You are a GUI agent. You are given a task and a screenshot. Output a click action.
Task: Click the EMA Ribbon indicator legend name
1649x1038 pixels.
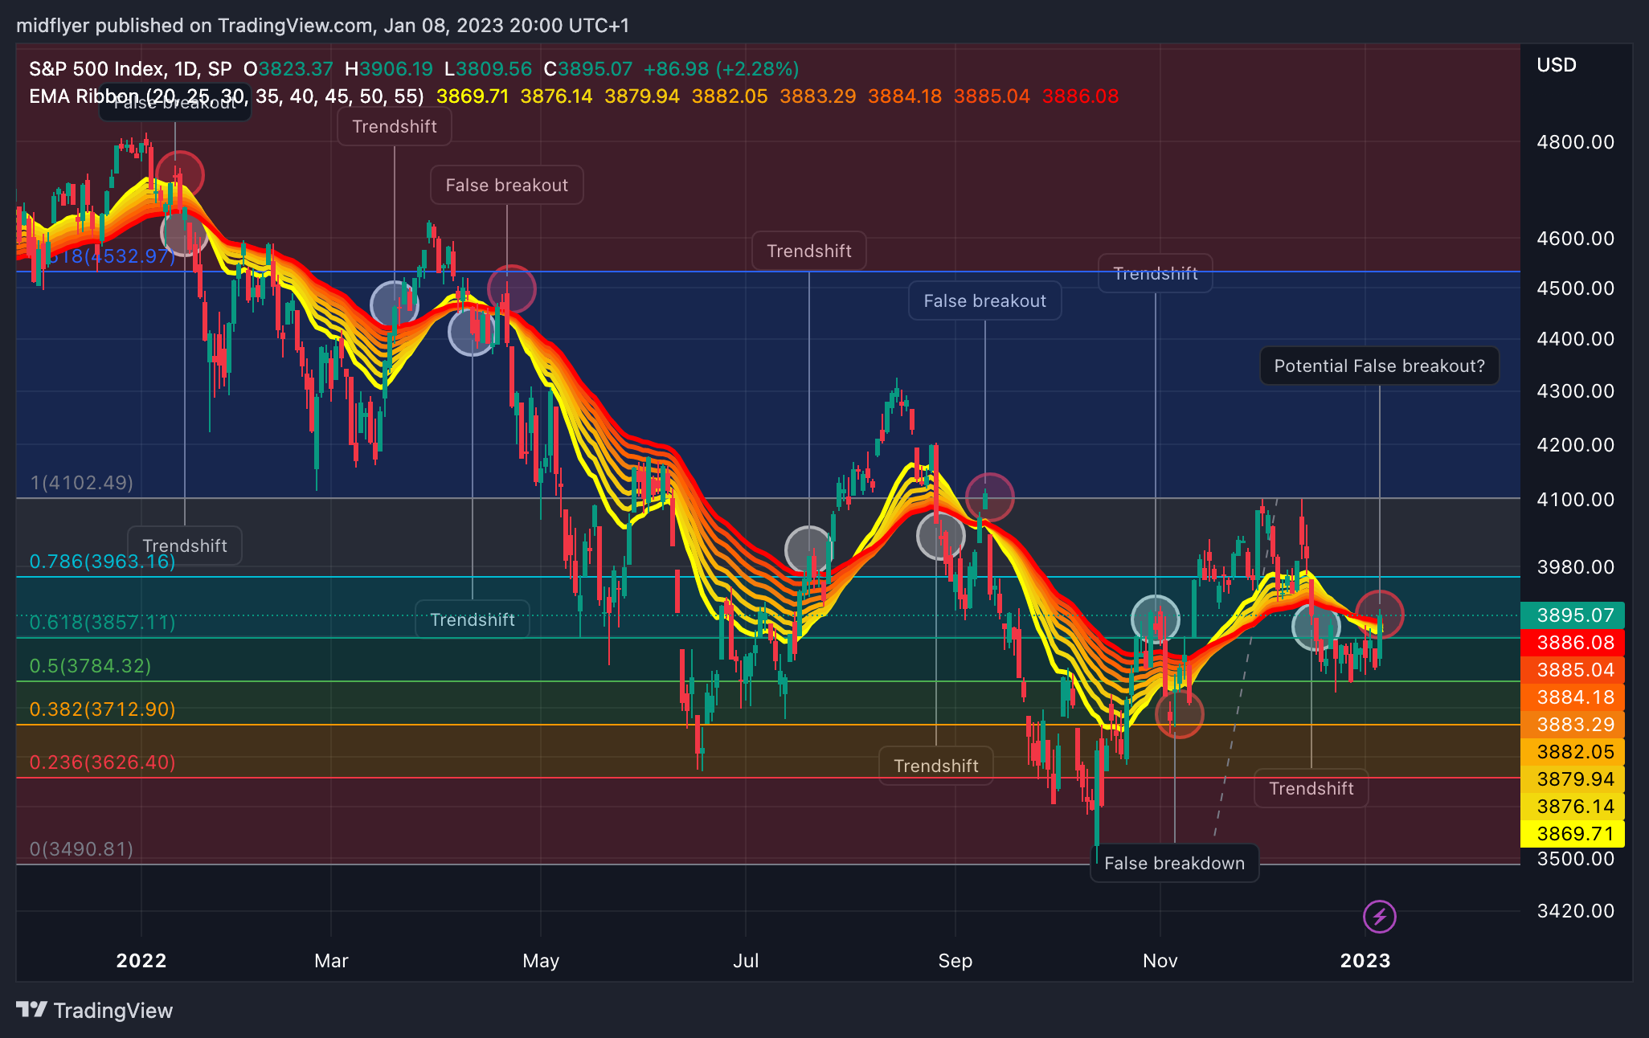(226, 96)
